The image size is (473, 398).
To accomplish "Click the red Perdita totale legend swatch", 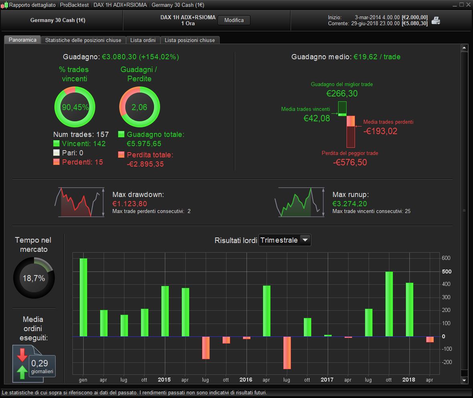I will (121, 155).
